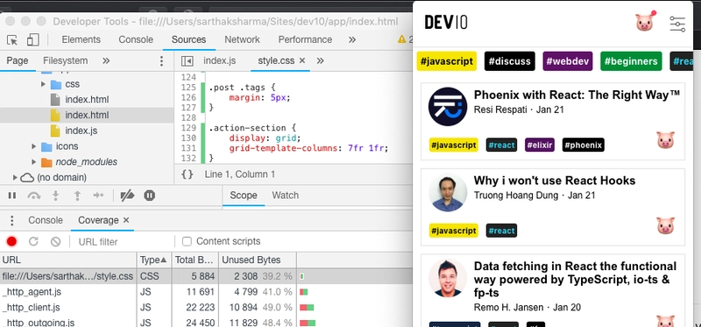Viewport: 701px width, 327px height.
Task: Open the Phoenix with React article
Action: [577, 96]
